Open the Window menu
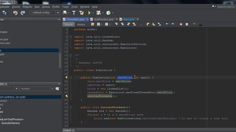The height and width of the screenshot is (132, 236). click(85, 7)
